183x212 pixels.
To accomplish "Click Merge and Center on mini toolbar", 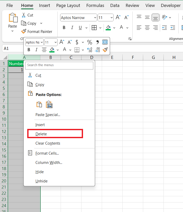I will pyautogui.click(x=105, y=42).
